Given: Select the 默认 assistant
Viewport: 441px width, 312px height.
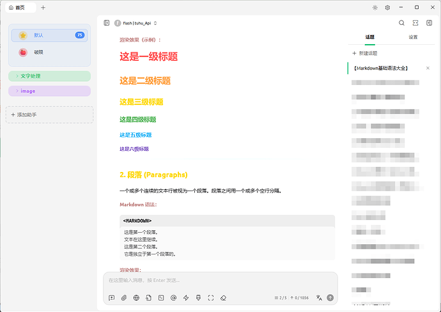Looking at the screenshot, I should (49, 35).
